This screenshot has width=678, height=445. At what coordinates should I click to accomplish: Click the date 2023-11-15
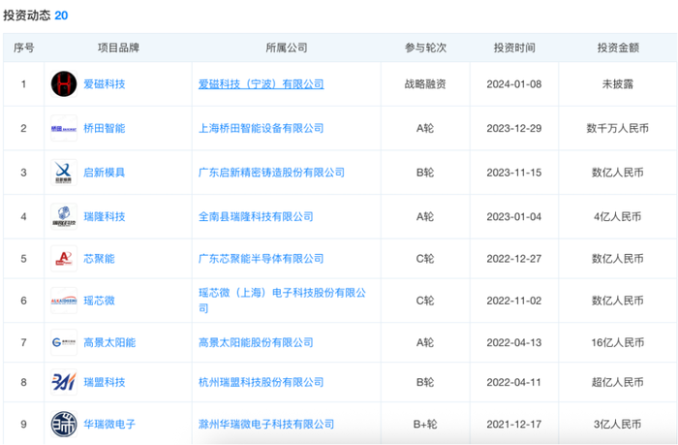click(514, 173)
